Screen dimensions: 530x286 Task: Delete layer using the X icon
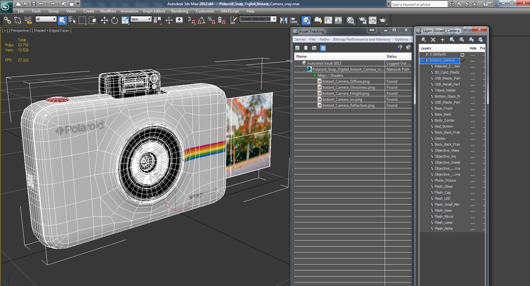pos(433,40)
